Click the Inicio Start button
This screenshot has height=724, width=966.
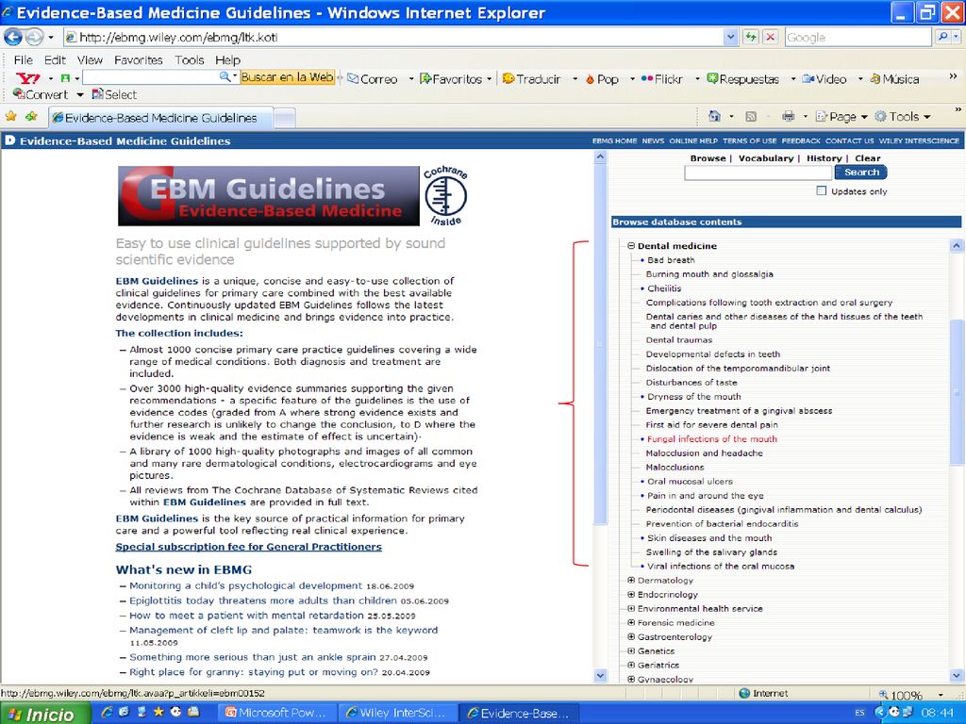43,713
